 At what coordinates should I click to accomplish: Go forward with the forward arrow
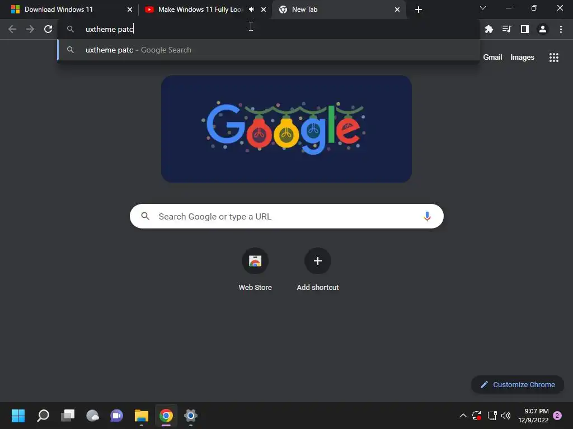pos(30,29)
